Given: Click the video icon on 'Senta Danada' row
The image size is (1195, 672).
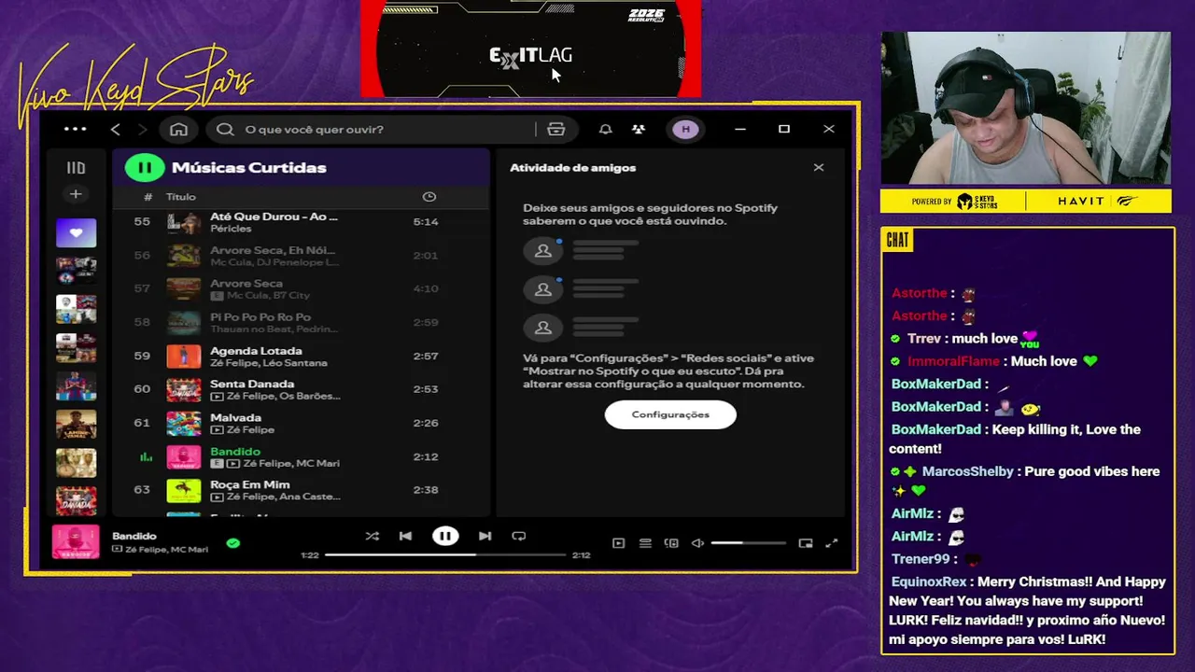Looking at the screenshot, I should [217, 397].
